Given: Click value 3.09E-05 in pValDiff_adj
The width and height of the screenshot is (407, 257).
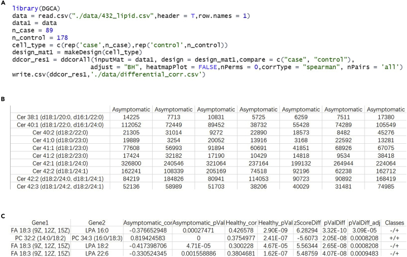Looking at the screenshot, I should [x=365, y=231].
